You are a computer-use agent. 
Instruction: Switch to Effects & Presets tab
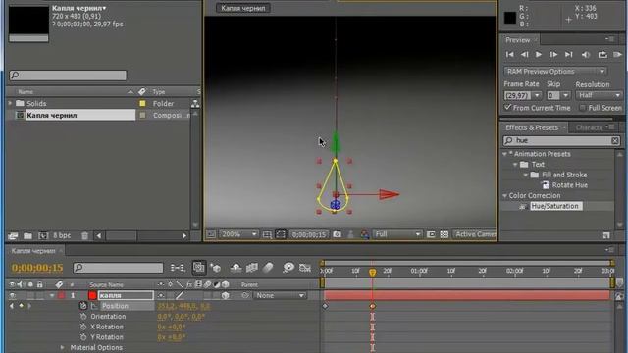click(532, 127)
